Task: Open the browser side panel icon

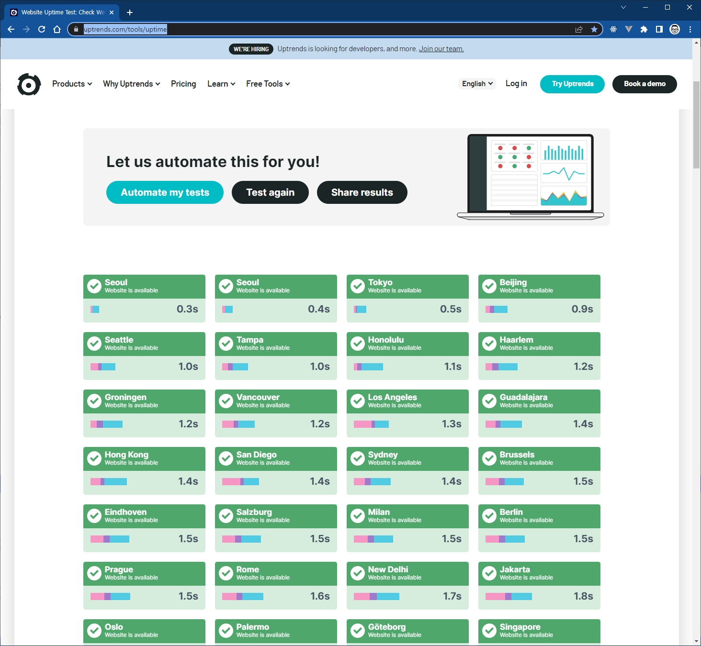Action: [659, 29]
